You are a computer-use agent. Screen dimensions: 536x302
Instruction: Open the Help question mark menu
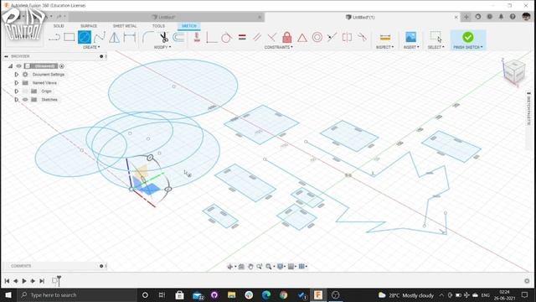click(513, 17)
